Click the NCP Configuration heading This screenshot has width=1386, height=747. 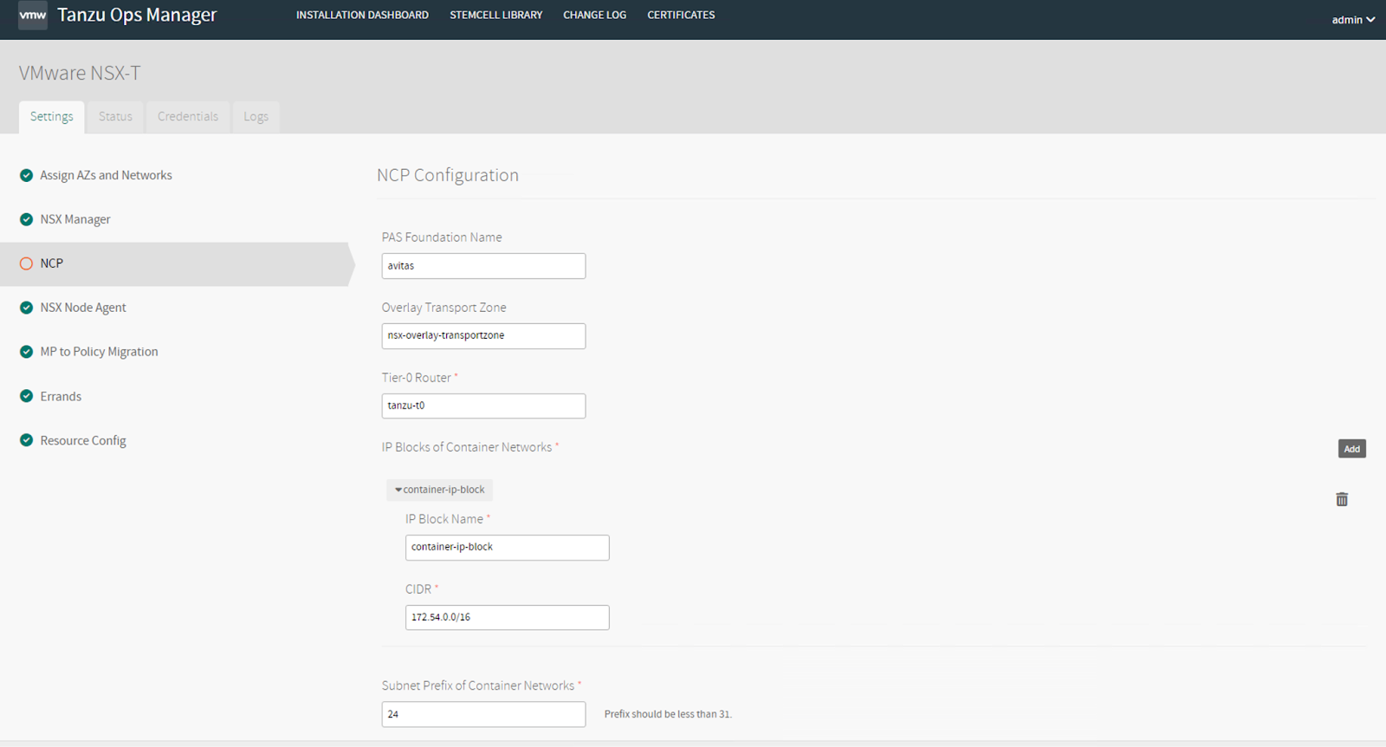(x=448, y=175)
